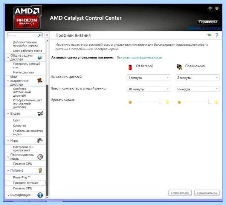Select Повернуть рабочий стол item
The image size is (226, 205).
[x=27, y=66]
